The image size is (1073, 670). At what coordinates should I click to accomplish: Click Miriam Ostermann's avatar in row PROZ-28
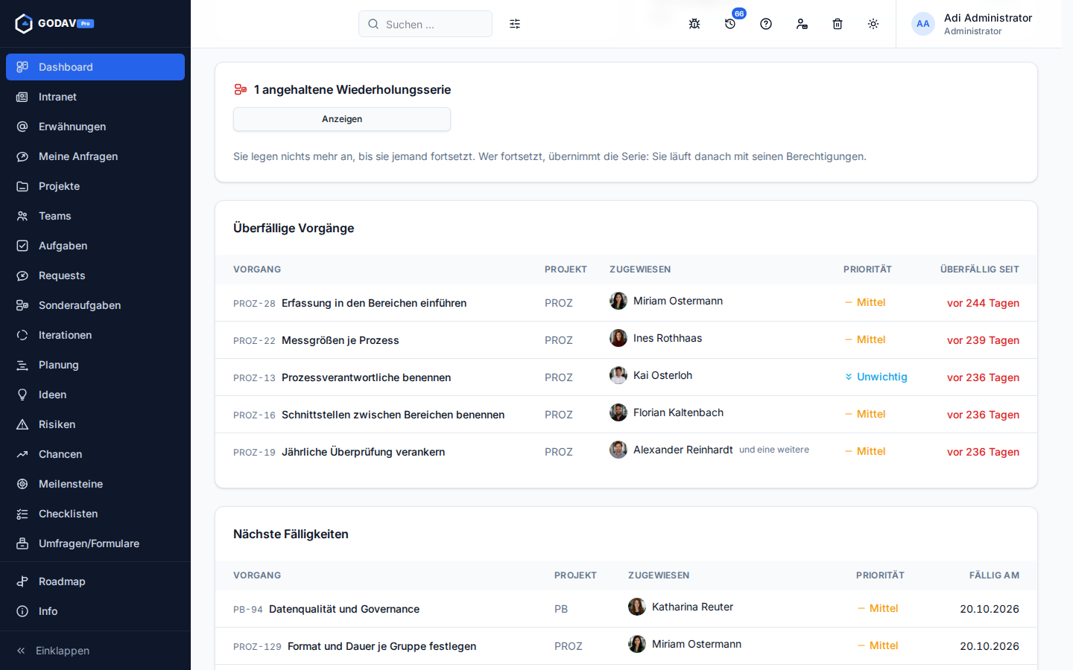[x=618, y=301]
